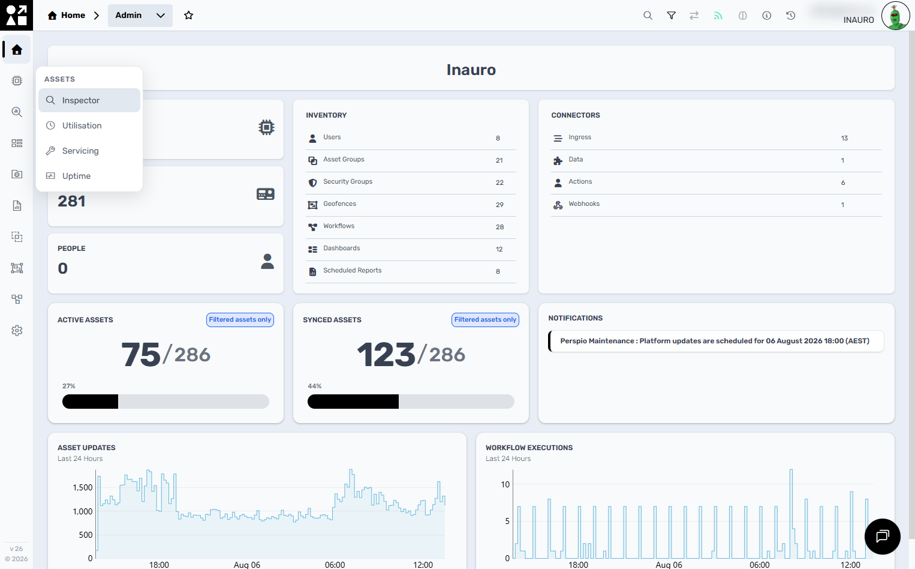The image size is (915, 569).
Task: Open the Geofences inventory row
Action: pos(411,205)
